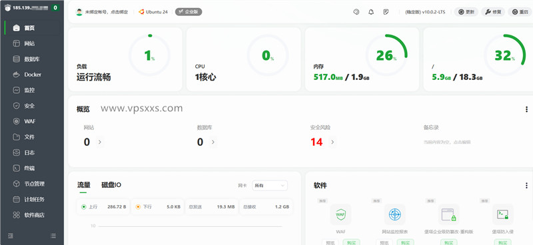Click the 运行流畅 load status text
This screenshot has height=245, width=533.
click(93, 77)
